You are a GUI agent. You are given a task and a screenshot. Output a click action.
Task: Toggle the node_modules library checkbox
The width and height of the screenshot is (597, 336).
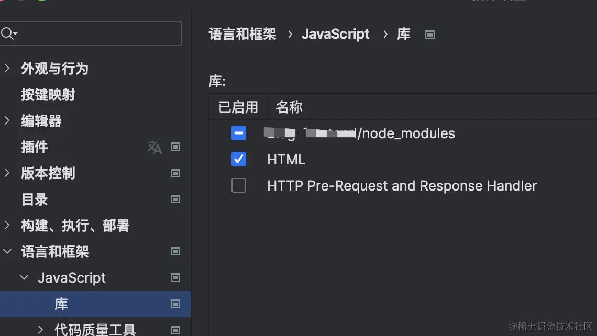239,133
